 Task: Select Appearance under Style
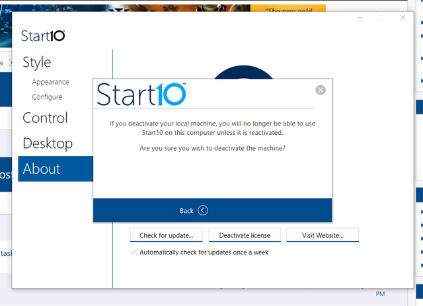50,82
